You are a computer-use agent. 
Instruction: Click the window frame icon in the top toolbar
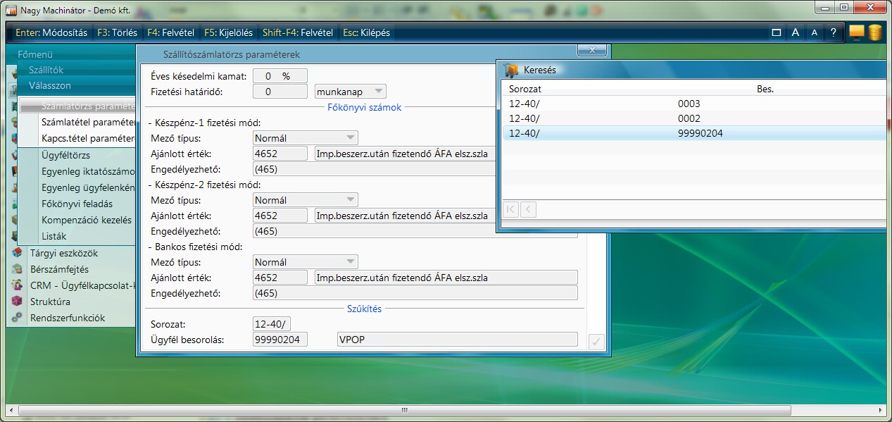777,32
